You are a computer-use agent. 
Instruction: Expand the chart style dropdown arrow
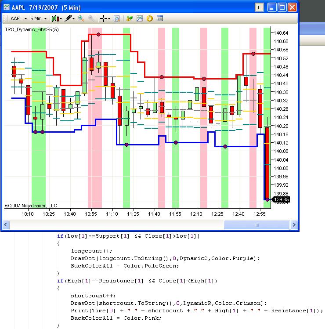61,19
